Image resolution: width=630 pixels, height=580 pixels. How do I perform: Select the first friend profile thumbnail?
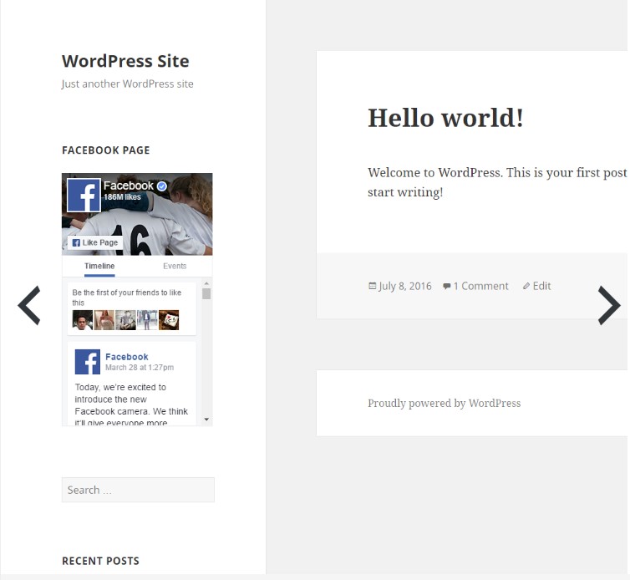tap(83, 319)
